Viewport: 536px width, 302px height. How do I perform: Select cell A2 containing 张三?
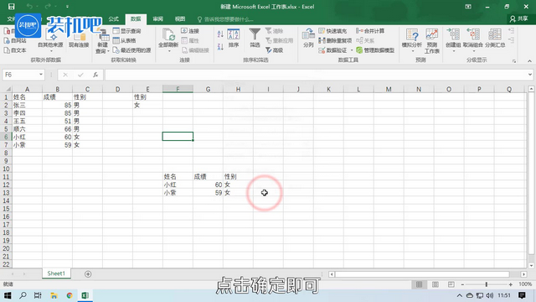pyautogui.click(x=27, y=105)
